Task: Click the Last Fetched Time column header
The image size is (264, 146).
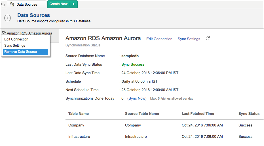Action: coord(198,114)
